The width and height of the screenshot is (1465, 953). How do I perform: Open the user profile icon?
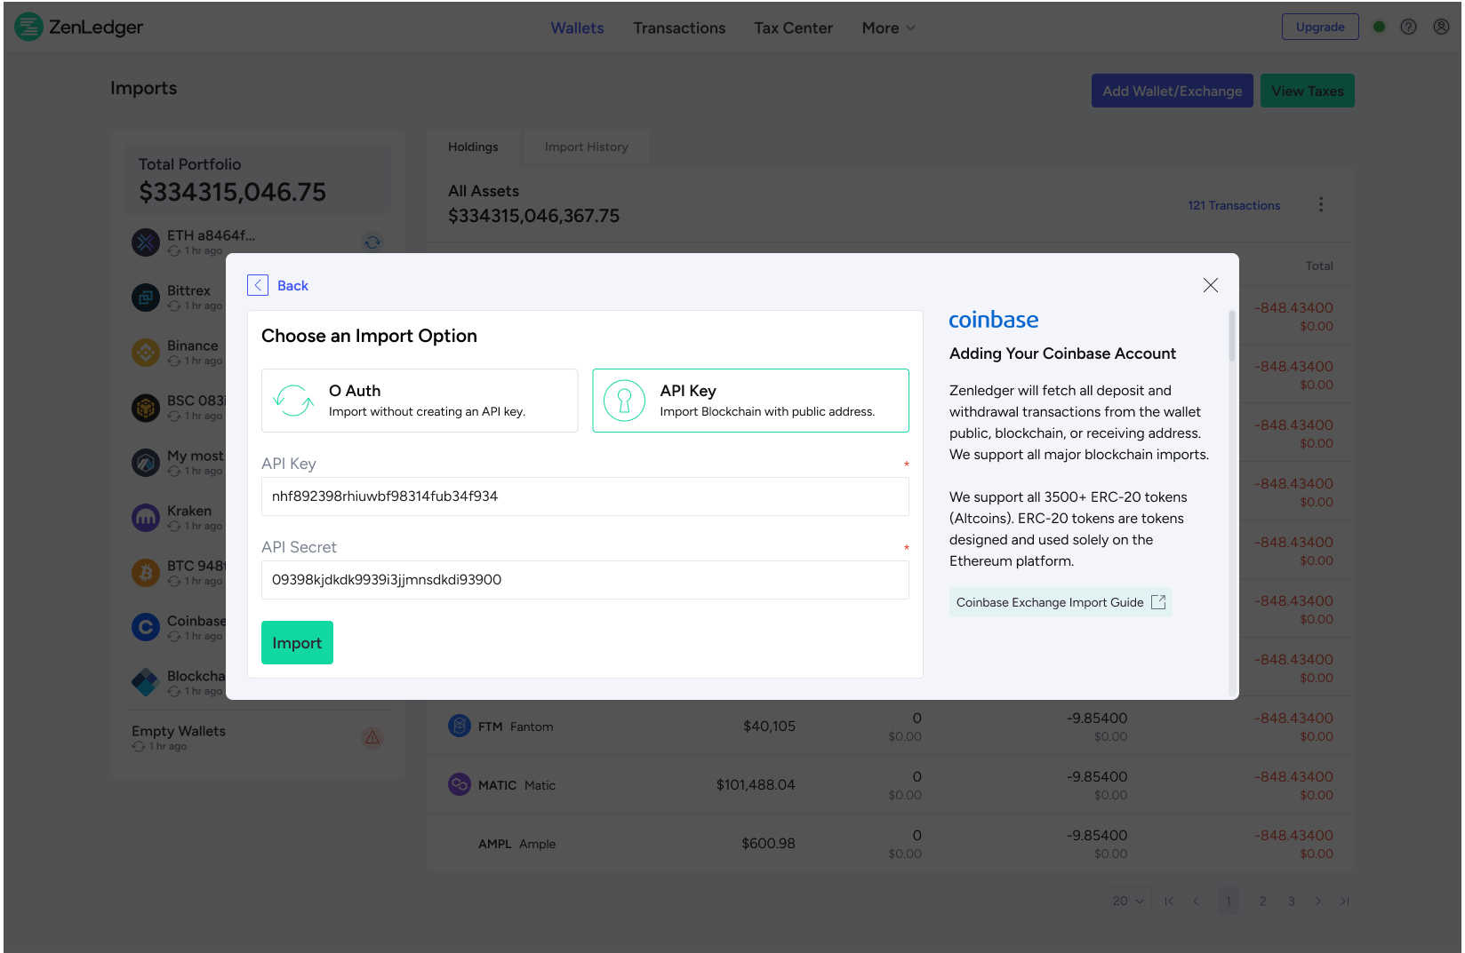tap(1441, 27)
